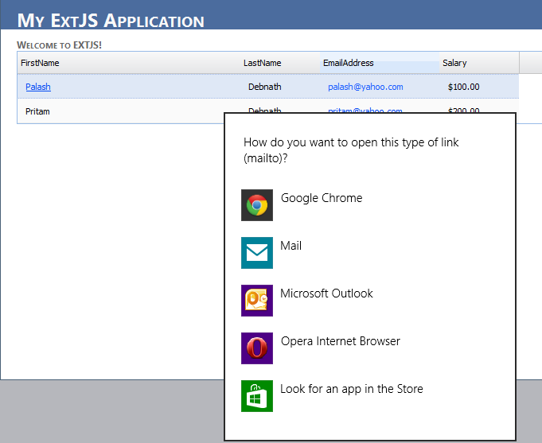Click the Welcome to EXTJS! heading
Image resolution: width=542 pixels, height=443 pixels.
[x=59, y=45]
